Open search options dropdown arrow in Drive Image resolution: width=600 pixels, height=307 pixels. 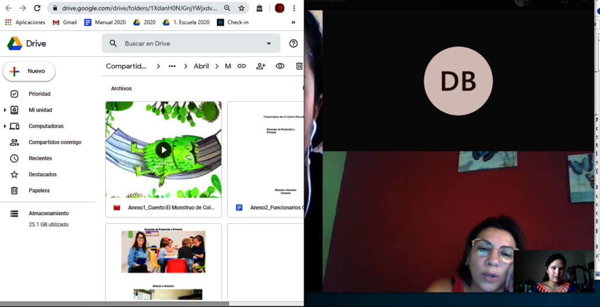[269, 43]
